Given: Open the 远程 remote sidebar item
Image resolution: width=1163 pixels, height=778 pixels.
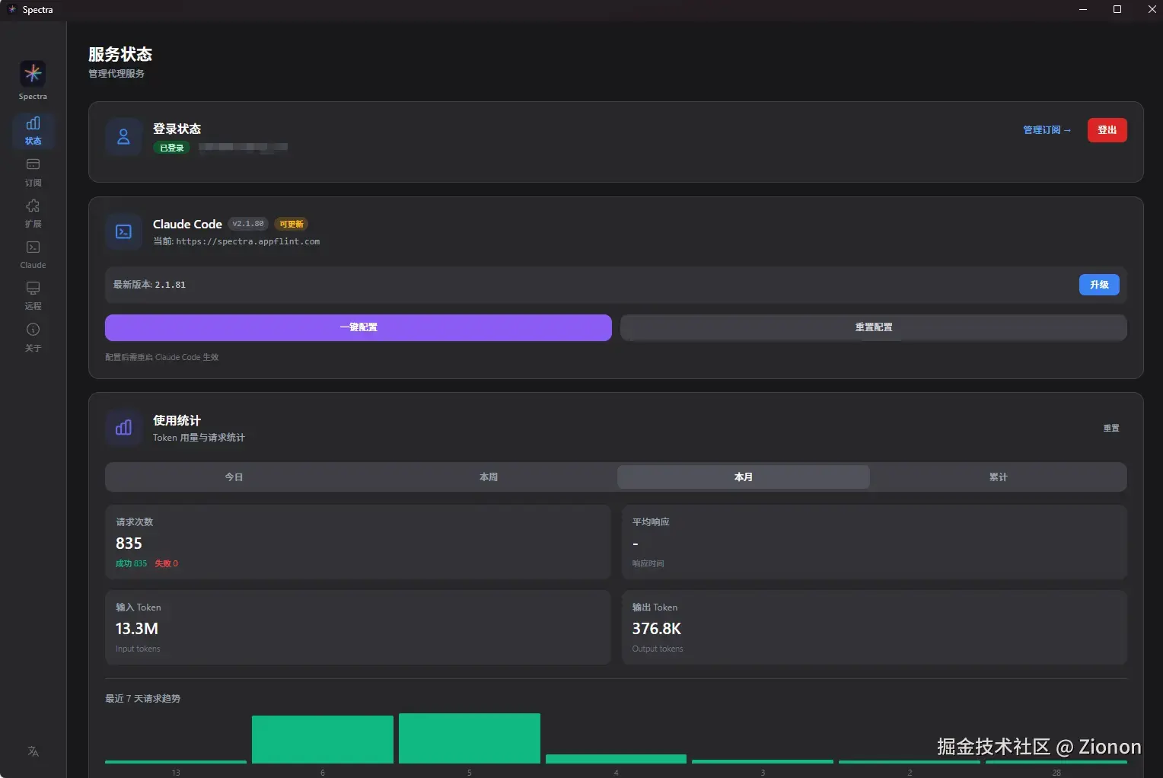Looking at the screenshot, I should pyautogui.click(x=33, y=295).
